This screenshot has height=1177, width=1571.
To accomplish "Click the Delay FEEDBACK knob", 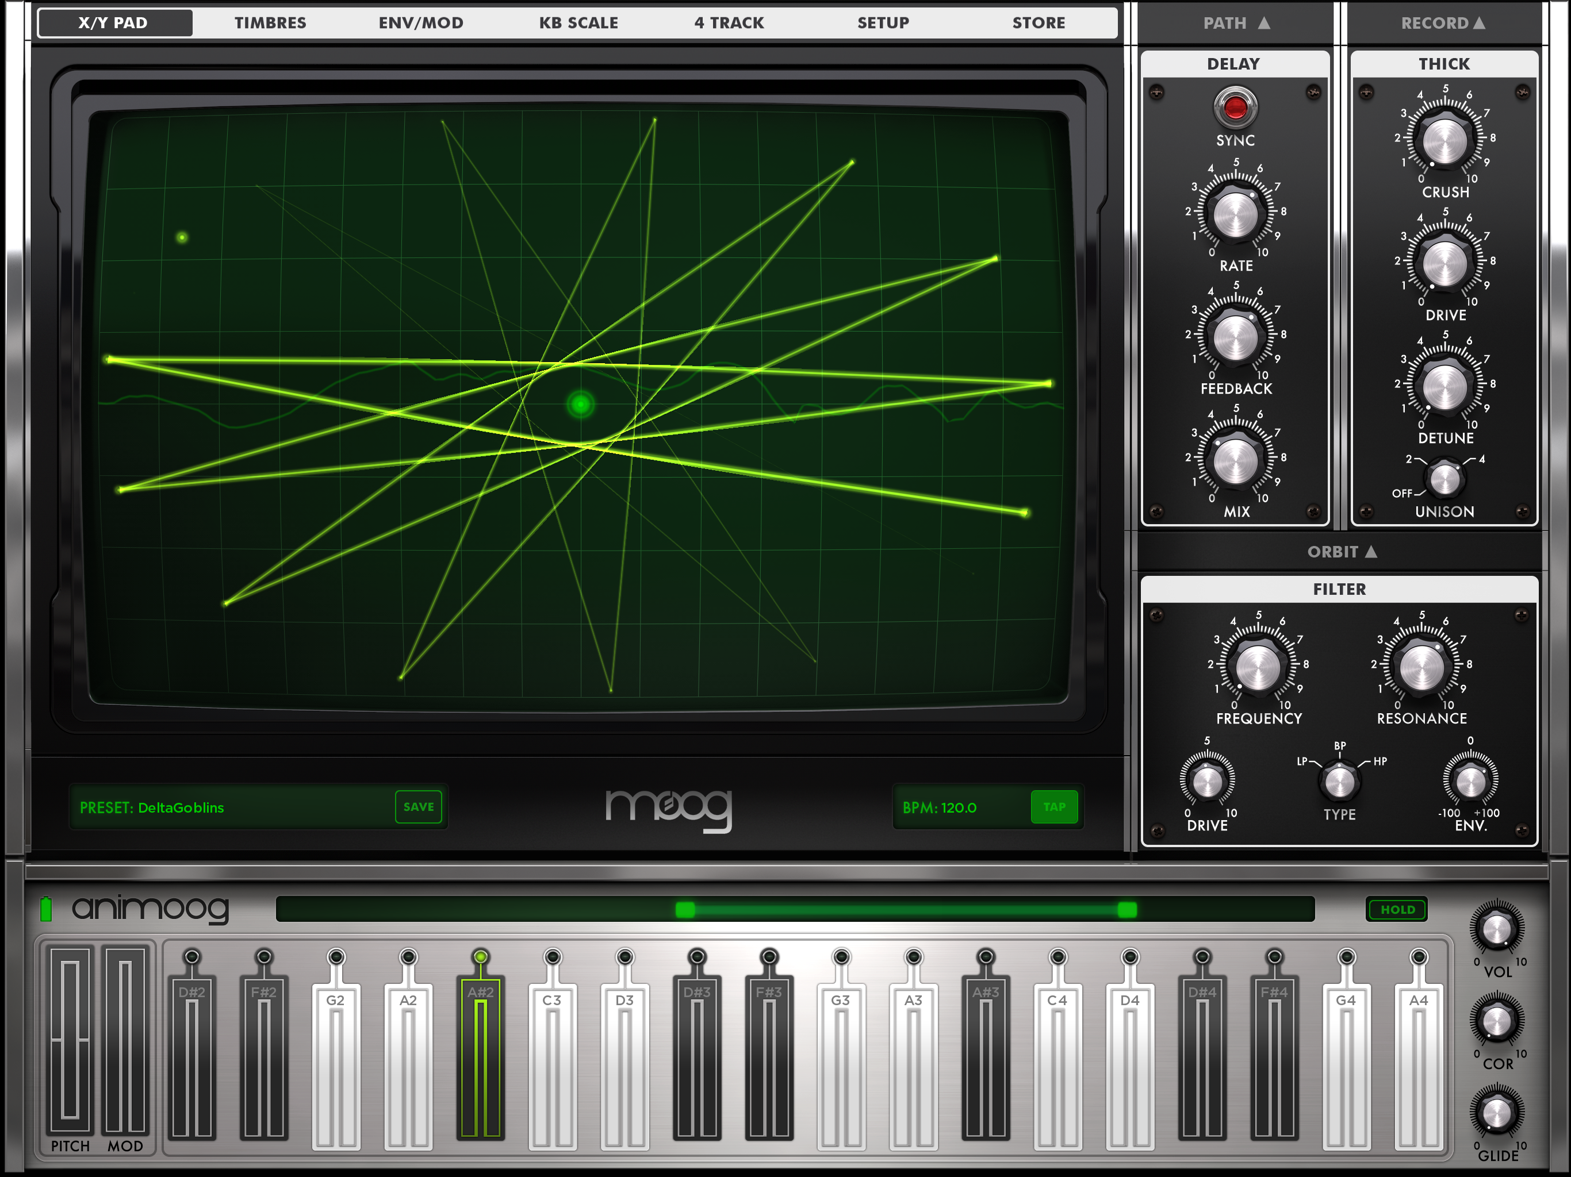I will 1235,338.
